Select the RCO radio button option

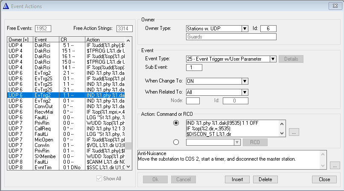(176, 142)
